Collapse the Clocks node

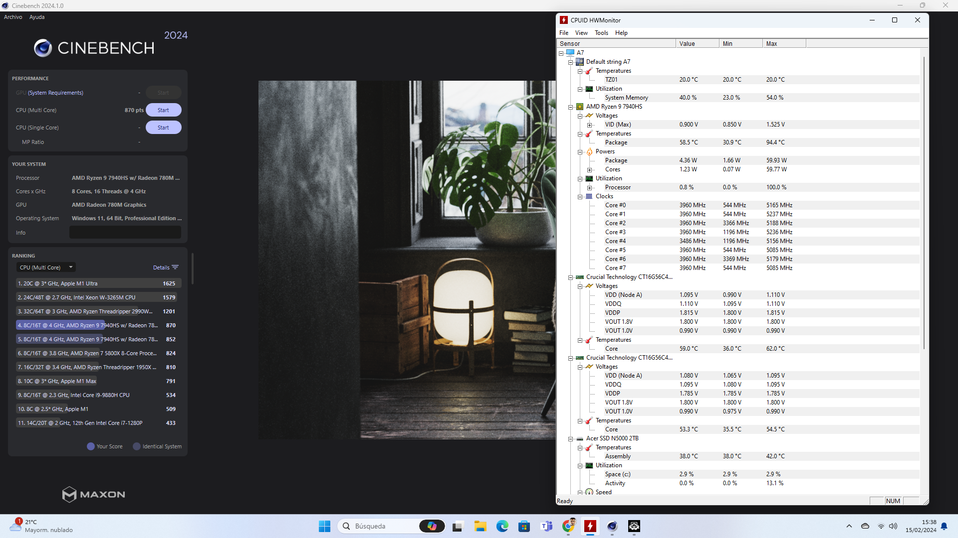(x=580, y=196)
